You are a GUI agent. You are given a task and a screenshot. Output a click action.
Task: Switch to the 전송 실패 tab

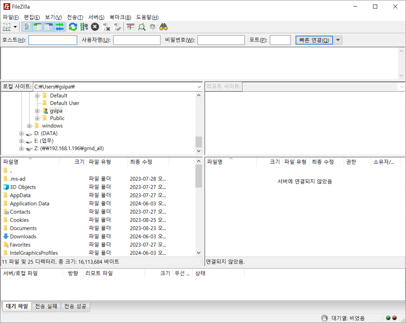[x=46, y=307]
